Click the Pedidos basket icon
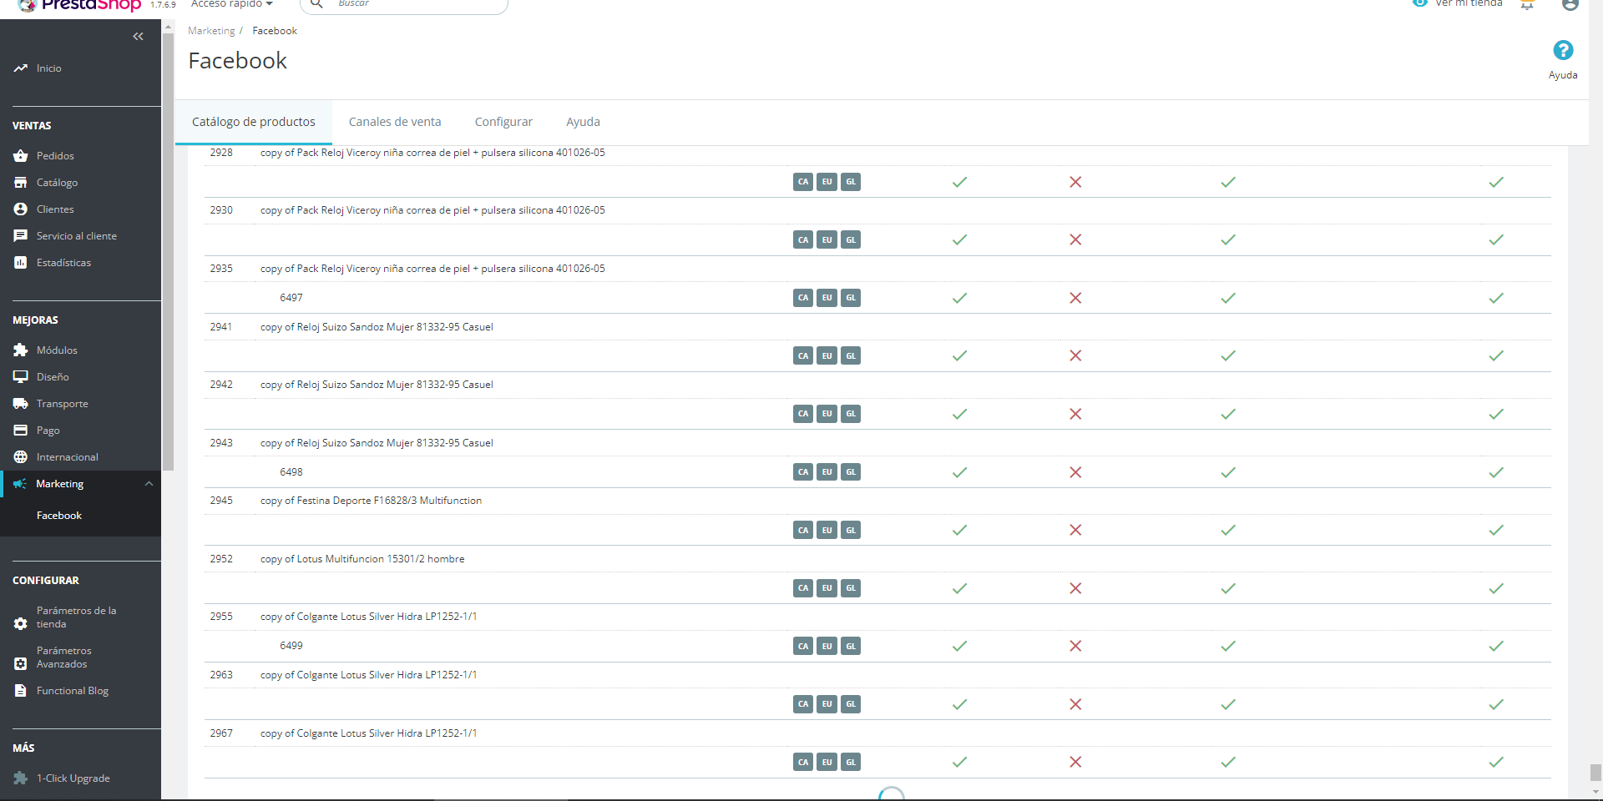1603x801 pixels. 21,156
